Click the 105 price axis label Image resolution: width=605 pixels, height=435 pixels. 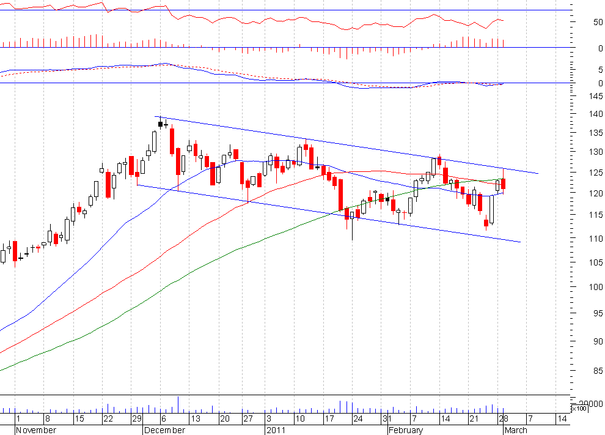(x=596, y=262)
